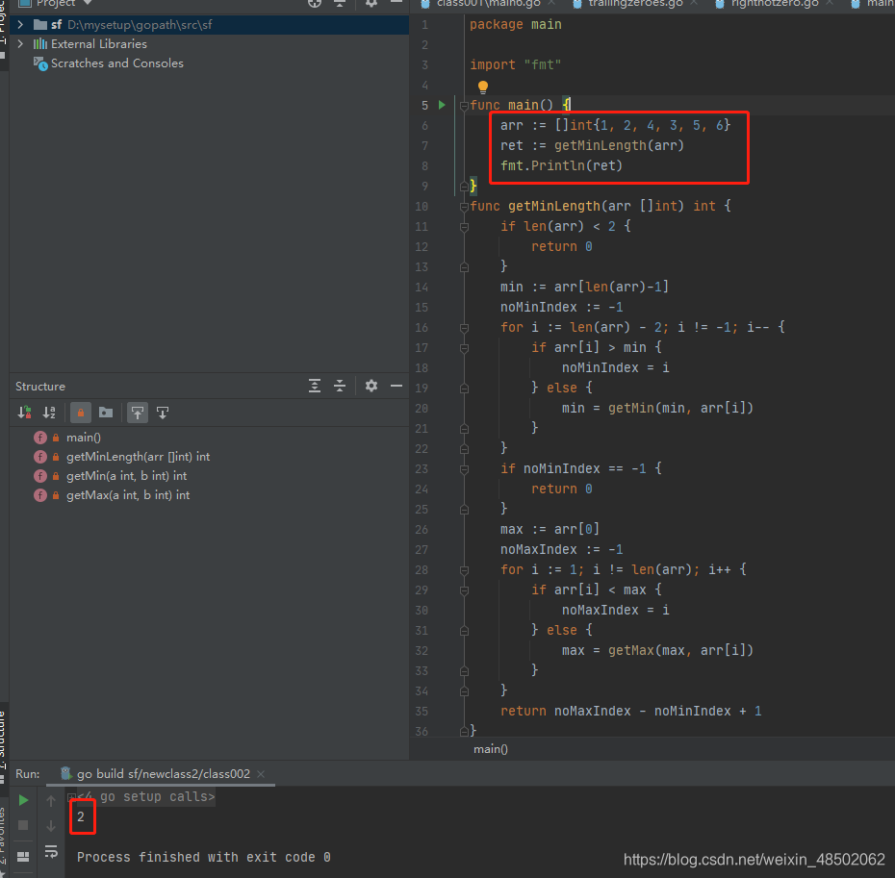Fold the if noMinIndex block at line 23

[x=464, y=469]
